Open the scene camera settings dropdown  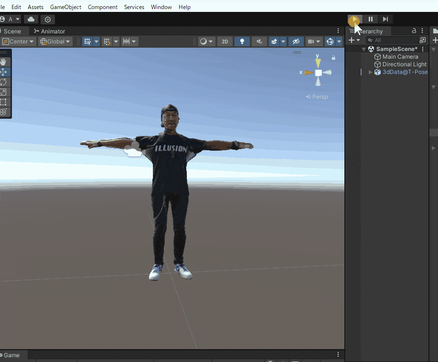click(313, 41)
